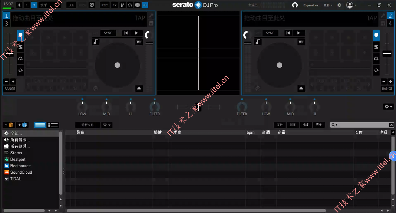Viewport: 396px width, 213px height.
Task: Open the Beatport streaming library
Action: 18,159
